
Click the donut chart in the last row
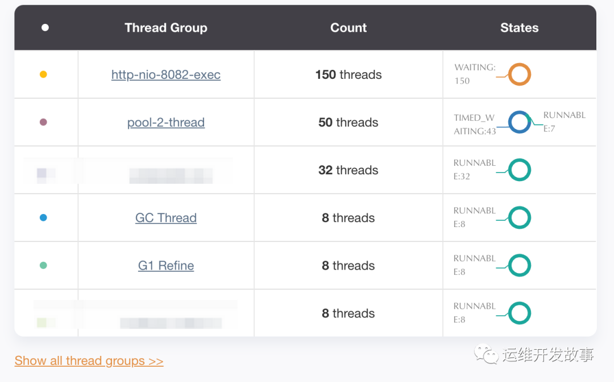pos(519,313)
